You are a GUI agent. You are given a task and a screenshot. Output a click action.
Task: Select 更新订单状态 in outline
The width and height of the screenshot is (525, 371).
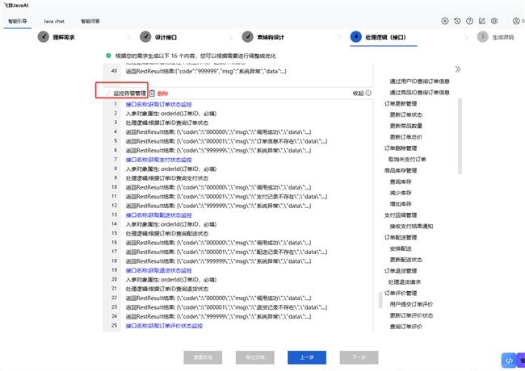point(406,115)
